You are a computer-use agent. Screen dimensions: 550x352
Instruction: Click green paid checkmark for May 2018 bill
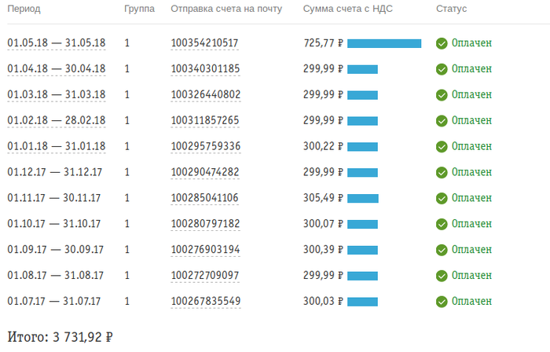tap(442, 43)
